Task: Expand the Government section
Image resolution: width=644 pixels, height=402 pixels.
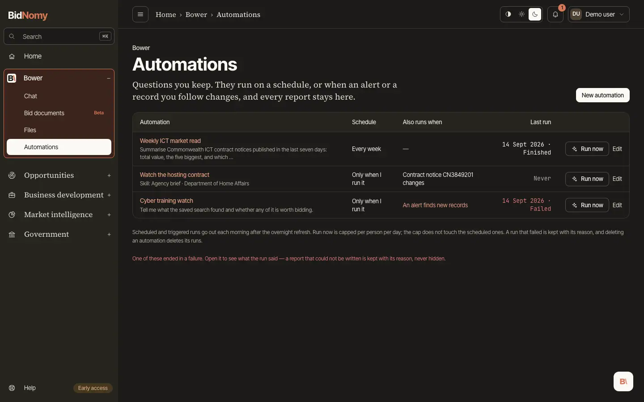Action: pos(109,234)
